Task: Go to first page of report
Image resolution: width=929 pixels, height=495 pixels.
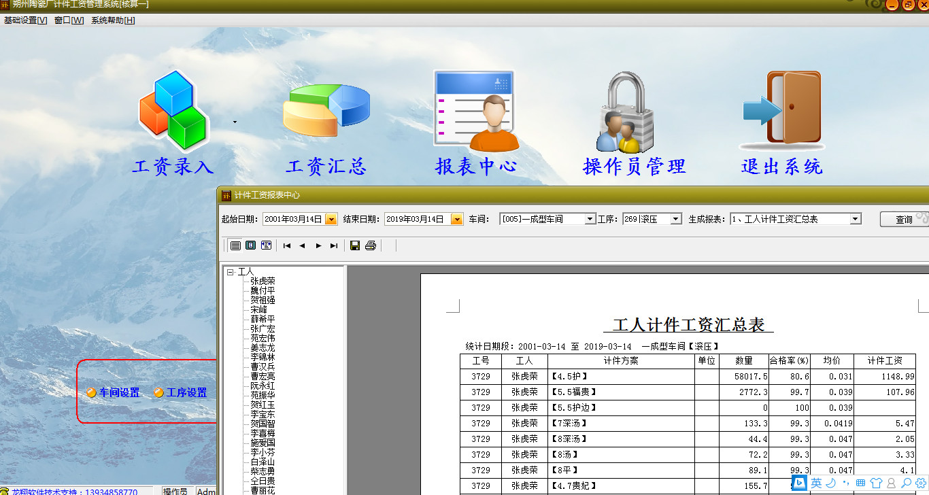Action: pyautogui.click(x=287, y=245)
